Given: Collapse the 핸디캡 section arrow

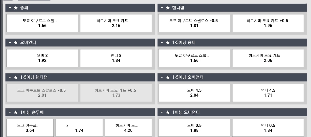Looking at the screenshot, I should coord(162,8).
